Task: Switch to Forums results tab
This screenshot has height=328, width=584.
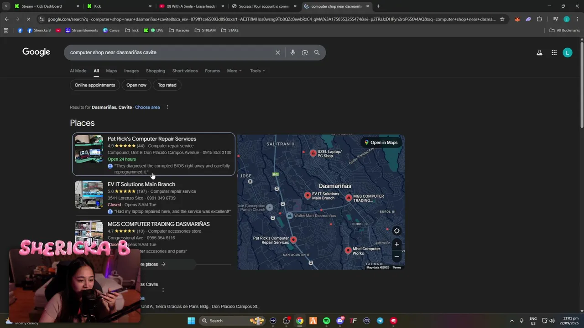Action: 212,71
